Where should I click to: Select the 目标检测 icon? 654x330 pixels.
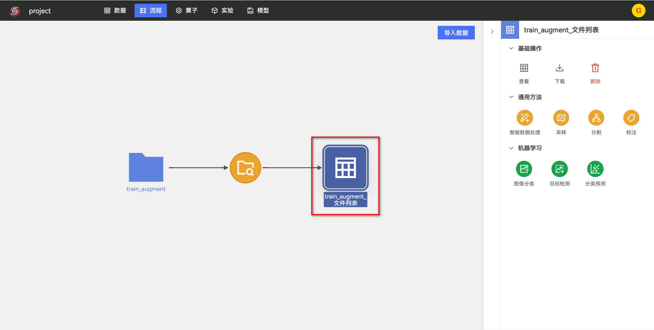pos(560,169)
